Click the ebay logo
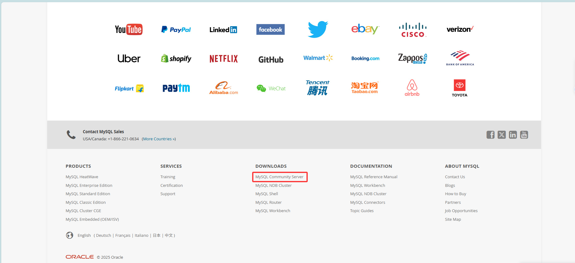This screenshot has width=575, height=263. 365,29
